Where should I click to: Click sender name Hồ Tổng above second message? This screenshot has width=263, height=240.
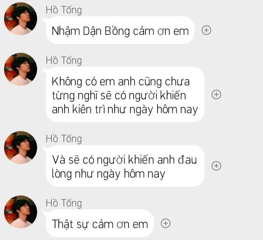(64, 60)
